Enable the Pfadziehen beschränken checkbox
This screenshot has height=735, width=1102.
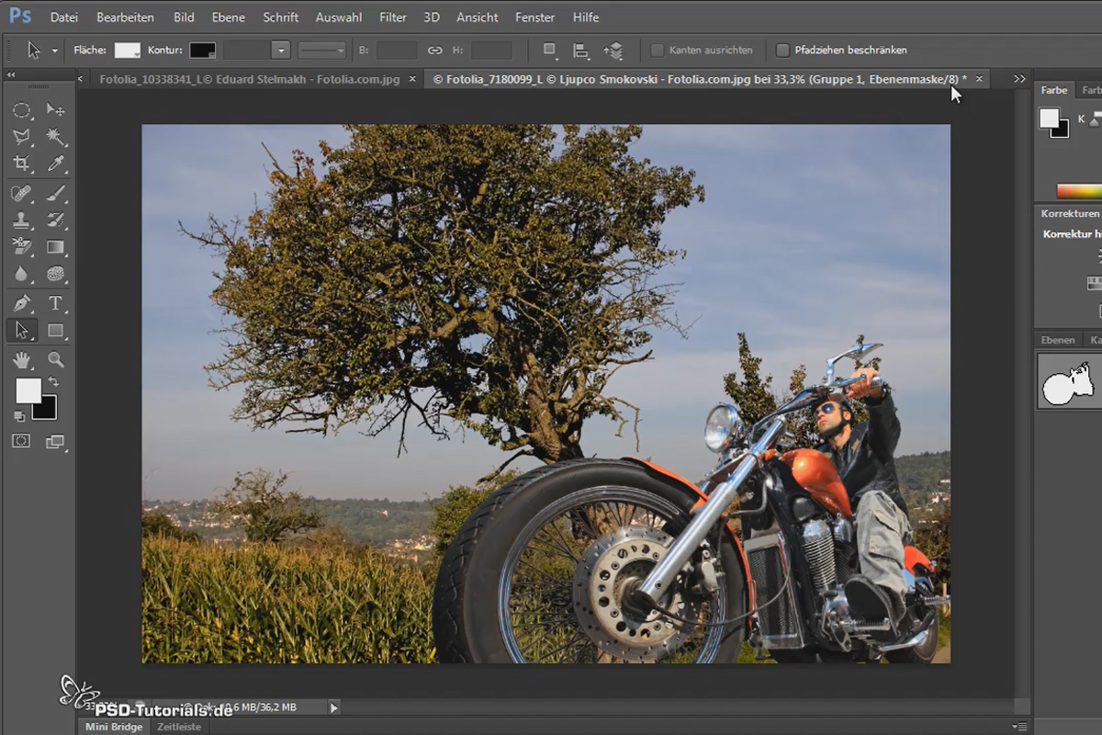tap(782, 50)
